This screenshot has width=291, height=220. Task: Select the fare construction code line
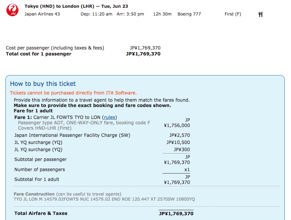[x=104, y=199]
